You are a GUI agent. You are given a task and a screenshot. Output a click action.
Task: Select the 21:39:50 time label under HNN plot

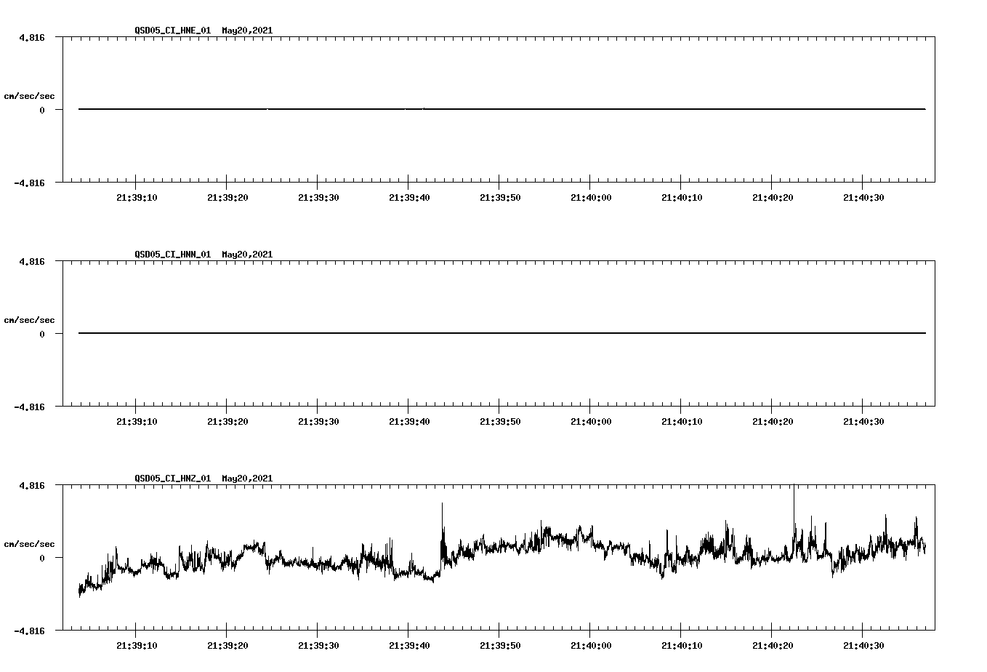(500, 422)
